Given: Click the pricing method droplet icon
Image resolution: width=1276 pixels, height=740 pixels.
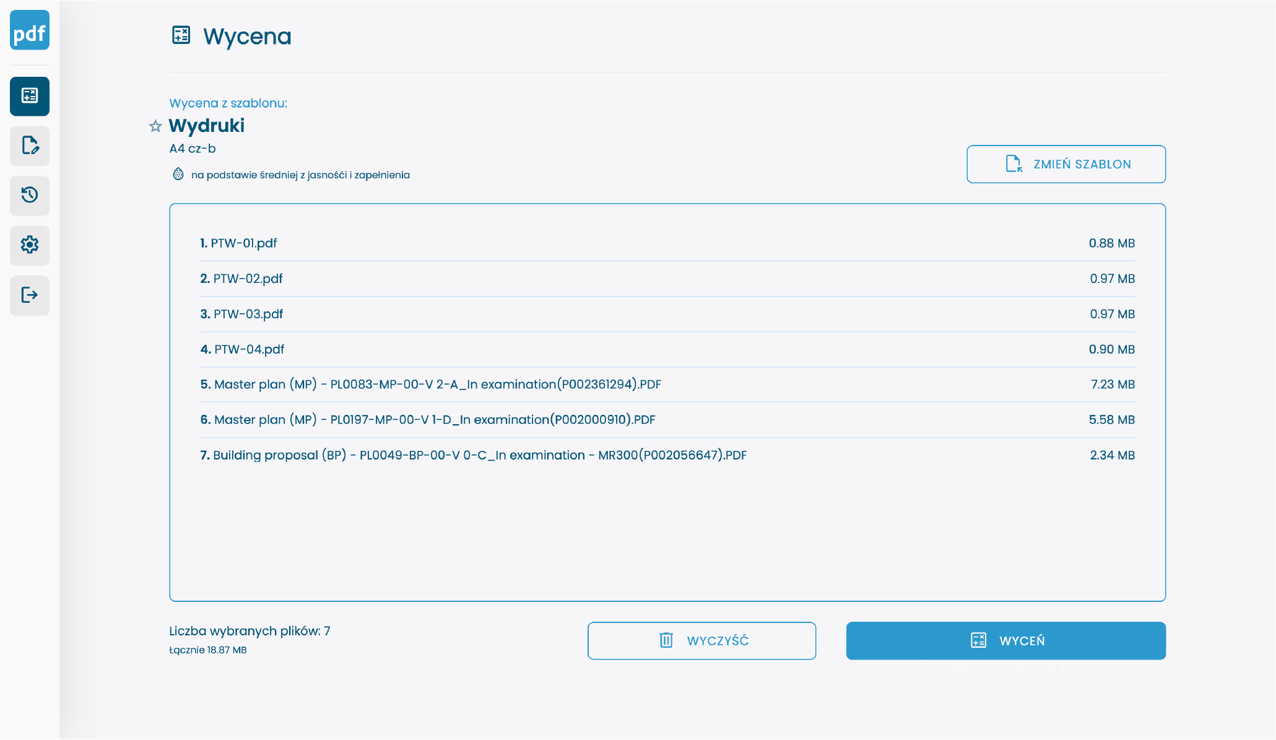Looking at the screenshot, I should click(x=178, y=174).
